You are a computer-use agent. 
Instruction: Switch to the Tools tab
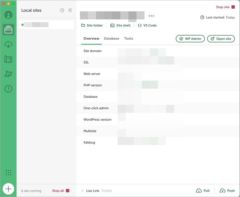129,39
